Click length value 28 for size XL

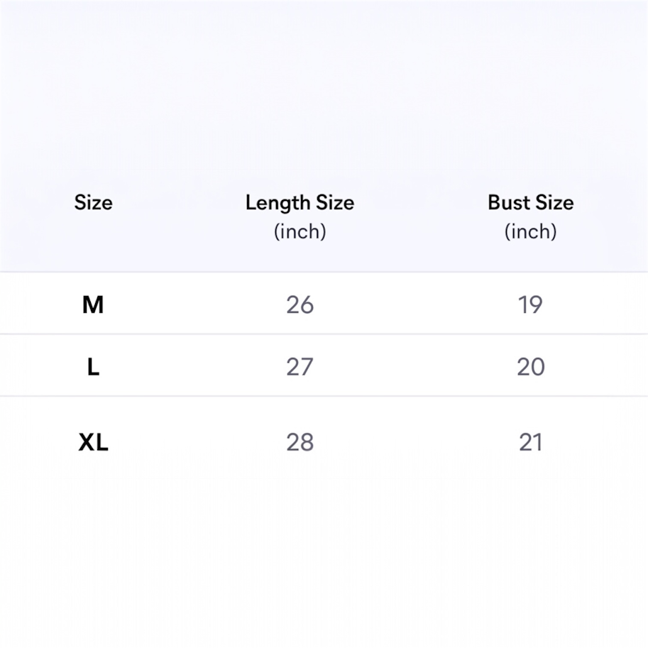pyautogui.click(x=300, y=443)
